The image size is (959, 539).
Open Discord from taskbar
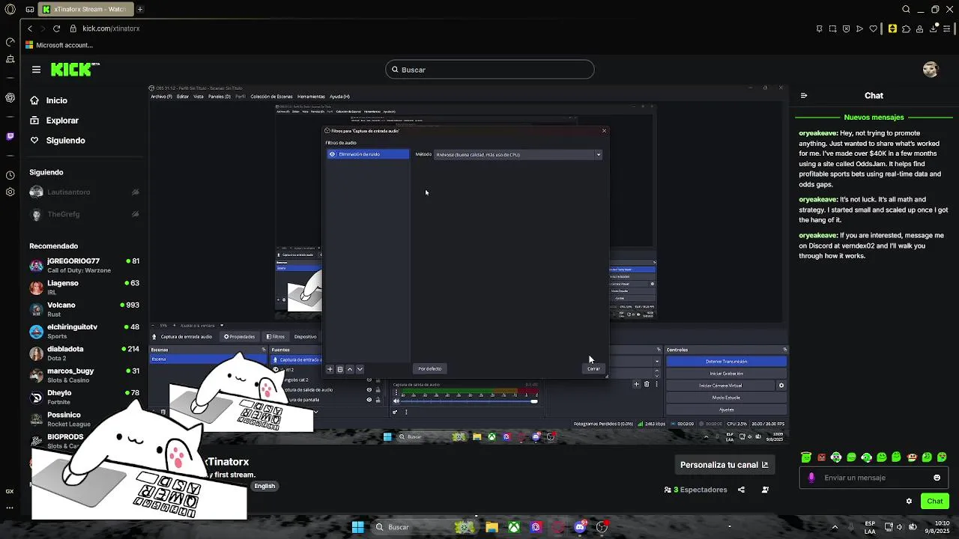tap(579, 527)
